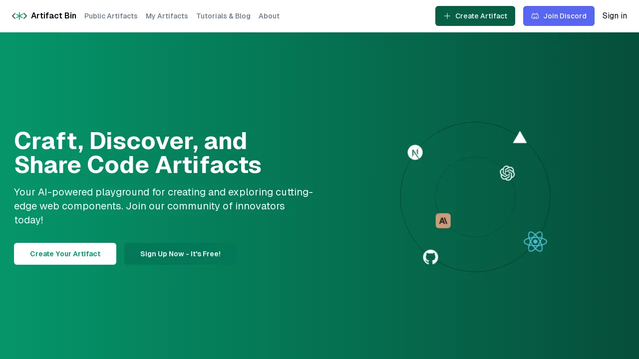Click the React atom icon

tap(535, 242)
